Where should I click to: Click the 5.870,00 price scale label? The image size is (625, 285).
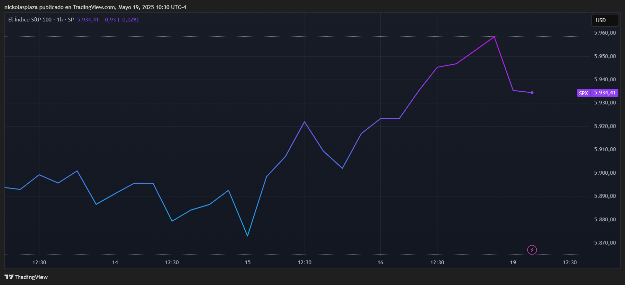click(605, 243)
